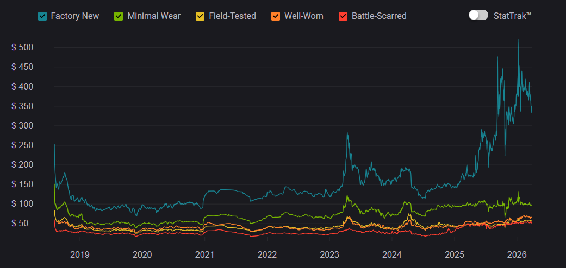Click the $ 250 price axis label
Image resolution: width=566 pixels, height=268 pixels.
coord(23,145)
